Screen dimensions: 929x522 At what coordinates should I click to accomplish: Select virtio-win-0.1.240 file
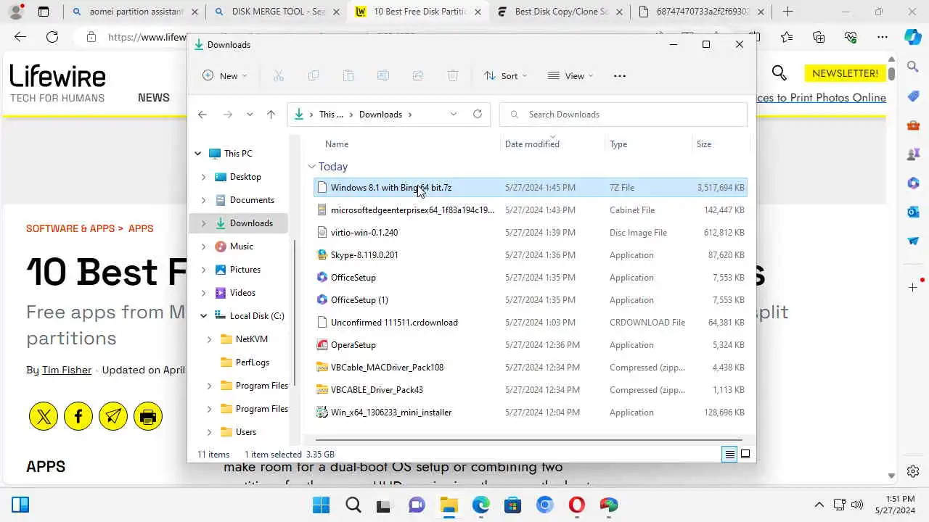(x=531, y=233)
